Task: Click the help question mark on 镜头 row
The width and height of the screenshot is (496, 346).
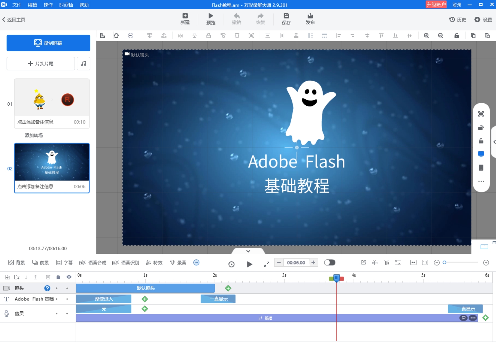Action: point(47,288)
